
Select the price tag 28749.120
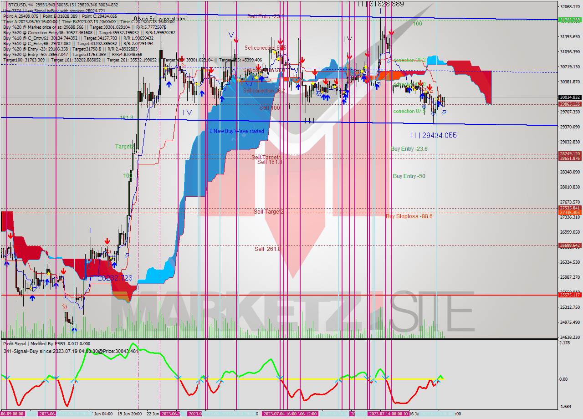569,153
